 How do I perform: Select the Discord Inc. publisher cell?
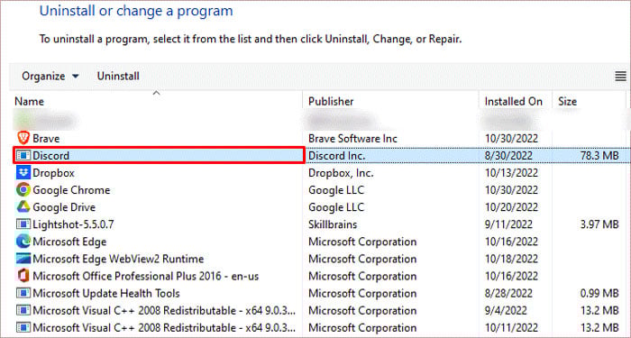pos(337,155)
